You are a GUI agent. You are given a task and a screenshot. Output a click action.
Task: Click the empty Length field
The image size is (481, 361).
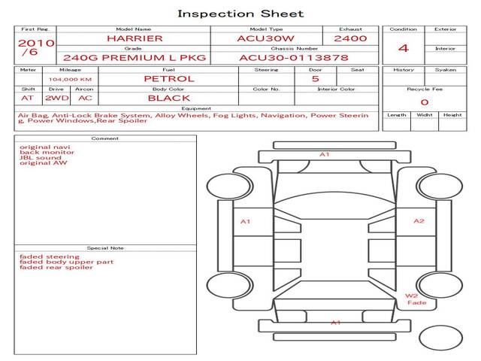tap(396, 124)
